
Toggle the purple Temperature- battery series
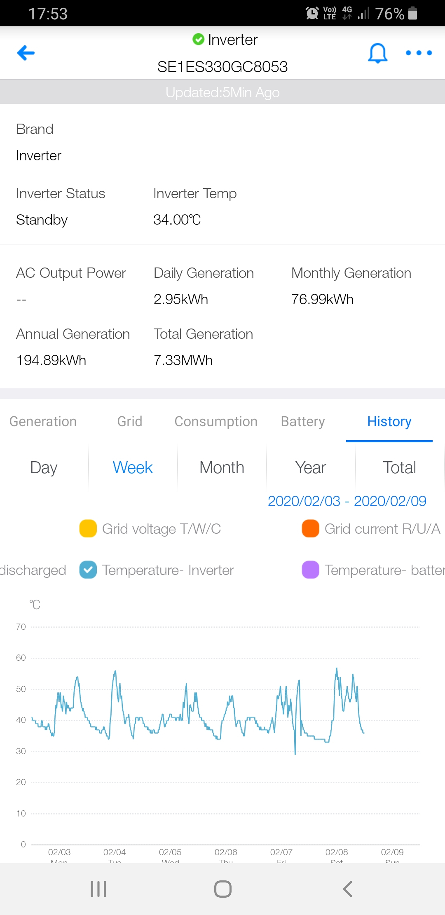pos(311,570)
